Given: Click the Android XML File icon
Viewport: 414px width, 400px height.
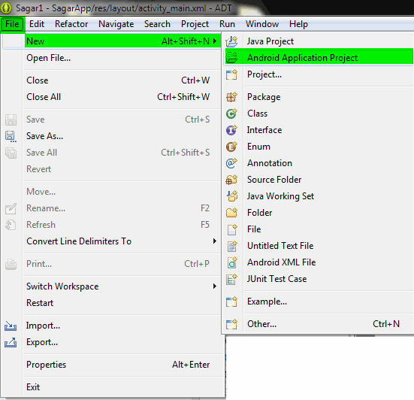Looking at the screenshot, I should click(x=232, y=262).
